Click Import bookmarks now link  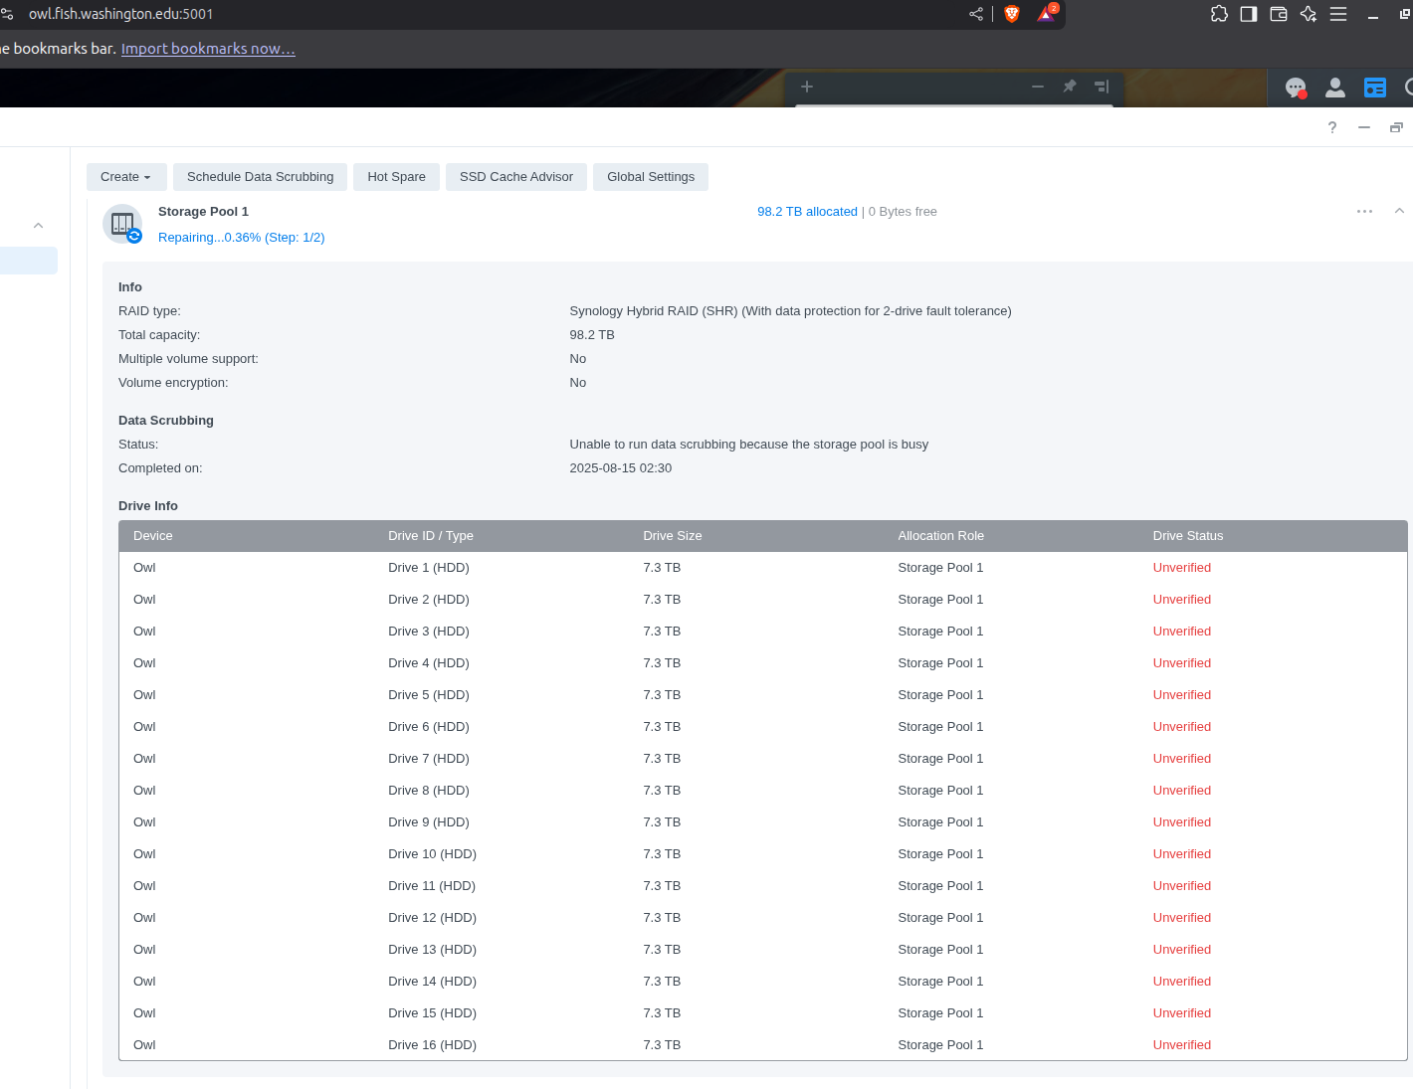click(x=208, y=49)
